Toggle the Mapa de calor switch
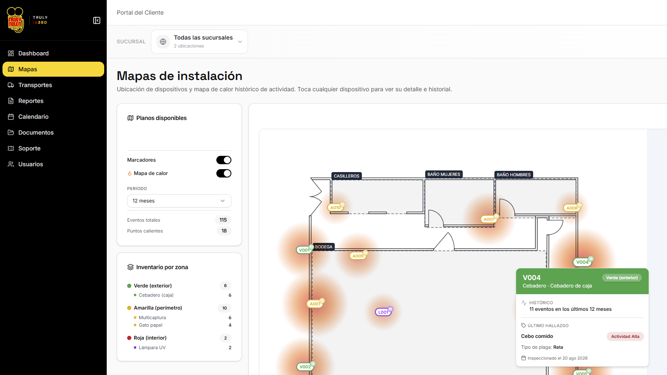The width and height of the screenshot is (667, 375). pos(224,173)
